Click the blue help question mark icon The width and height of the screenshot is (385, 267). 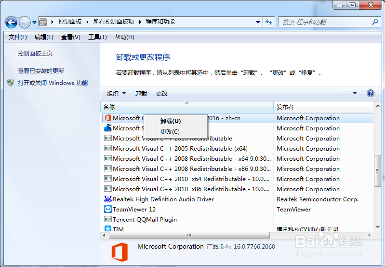pyautogui.click(x=371, y=93)
